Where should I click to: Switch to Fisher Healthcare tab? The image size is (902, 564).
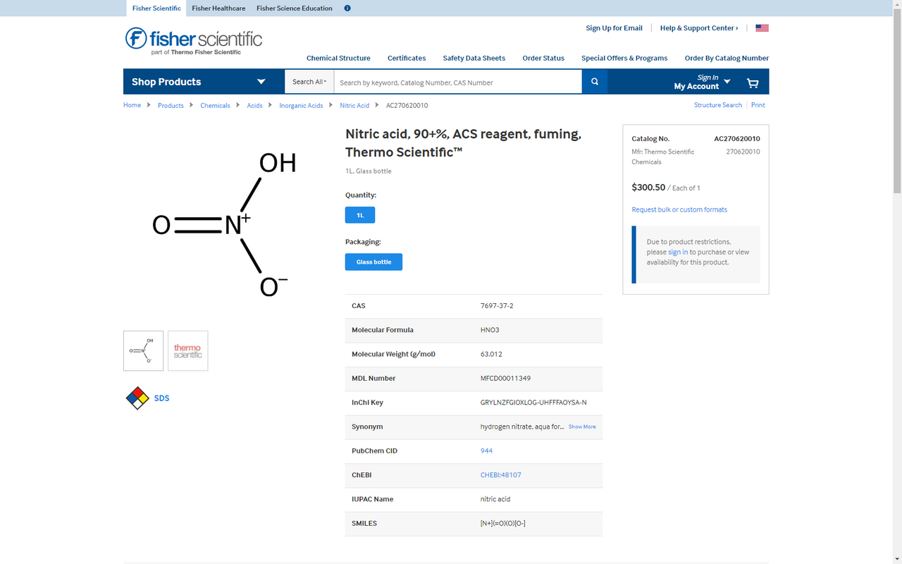[x=218, y=8]
